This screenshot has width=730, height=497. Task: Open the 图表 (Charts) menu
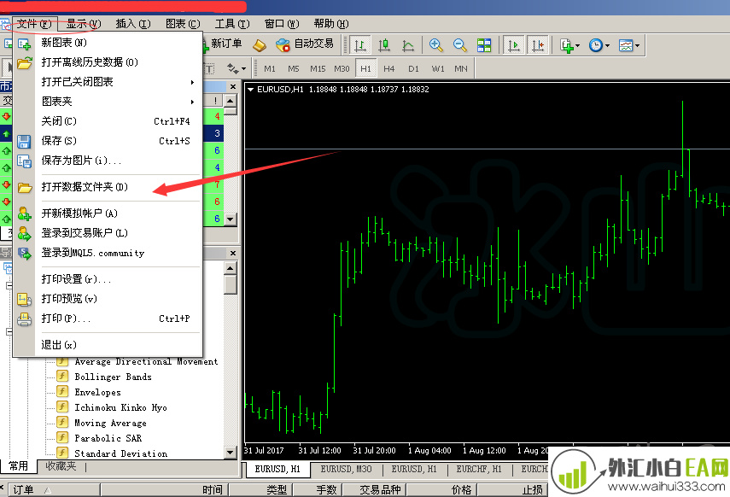click(x=183, y=24)
